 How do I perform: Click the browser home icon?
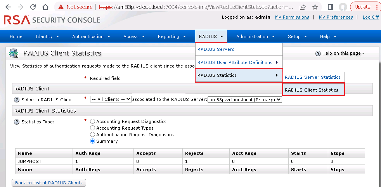tap(45, 7)
